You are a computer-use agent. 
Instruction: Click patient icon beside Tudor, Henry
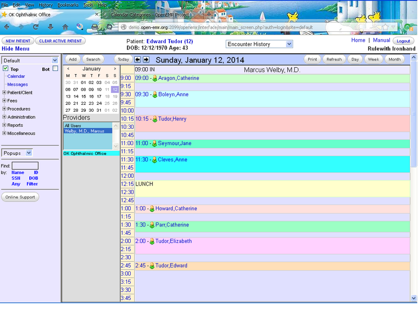(155, 119)
